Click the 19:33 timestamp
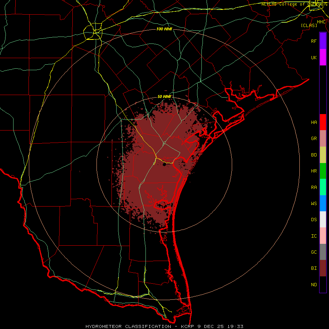 236,326
